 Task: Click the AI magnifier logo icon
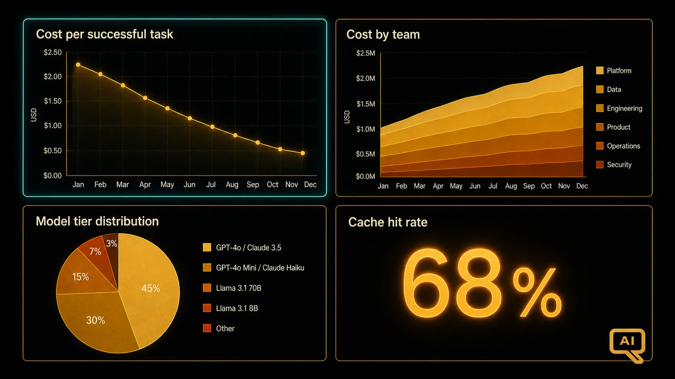(x=627, y=346)
